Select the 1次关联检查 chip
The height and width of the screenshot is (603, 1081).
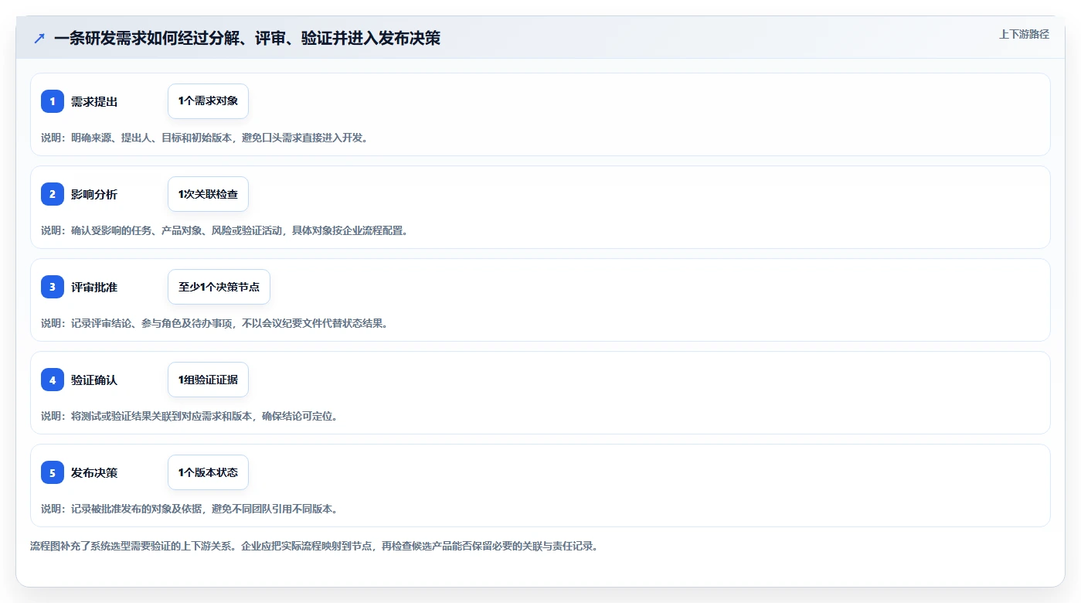click(208, 194)
